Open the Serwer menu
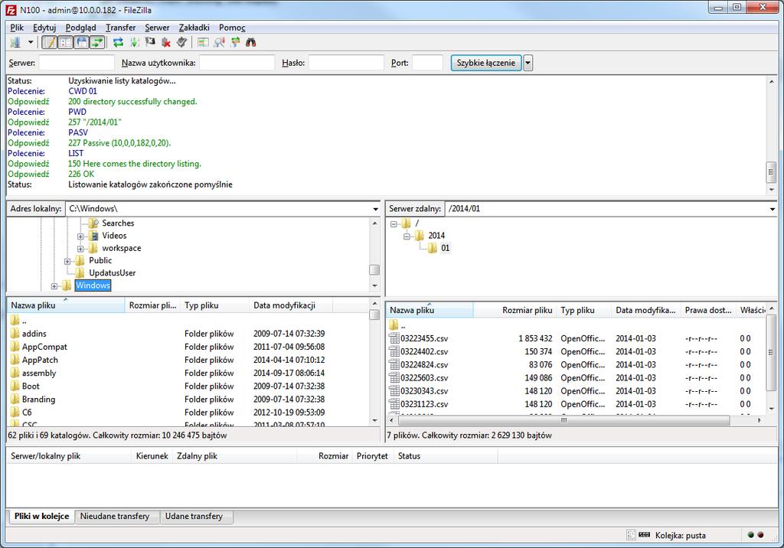The image size is (784, 548). point(157,28)
